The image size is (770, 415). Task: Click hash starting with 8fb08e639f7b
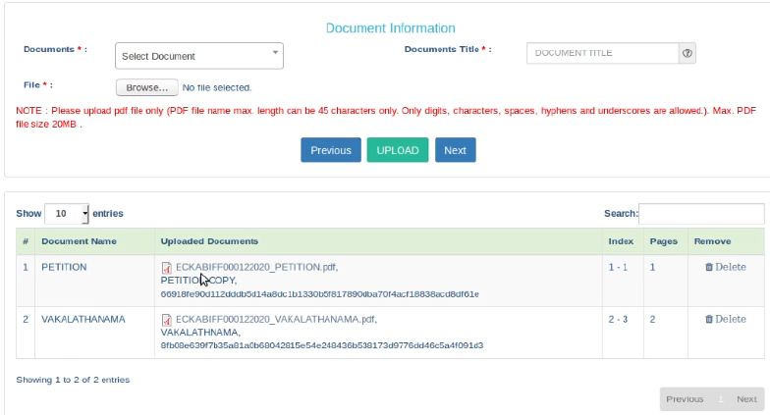click(322, 345)
